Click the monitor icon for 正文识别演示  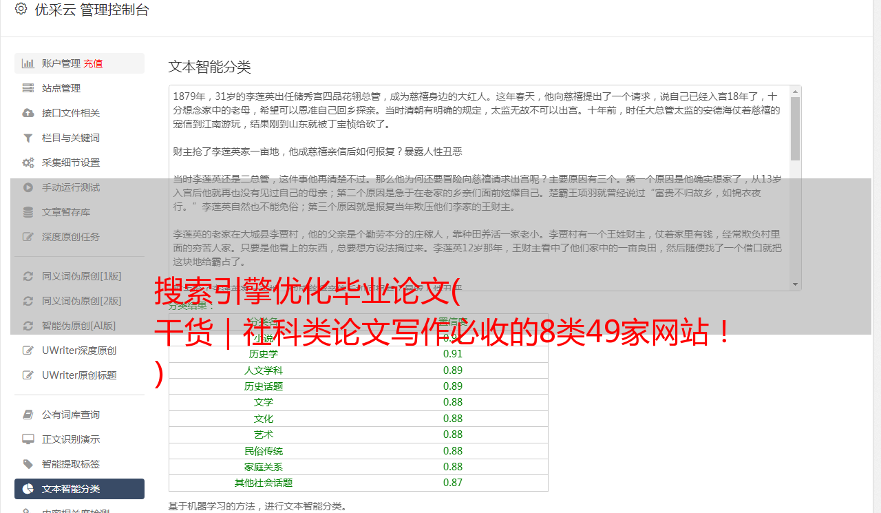pos(28,439)
